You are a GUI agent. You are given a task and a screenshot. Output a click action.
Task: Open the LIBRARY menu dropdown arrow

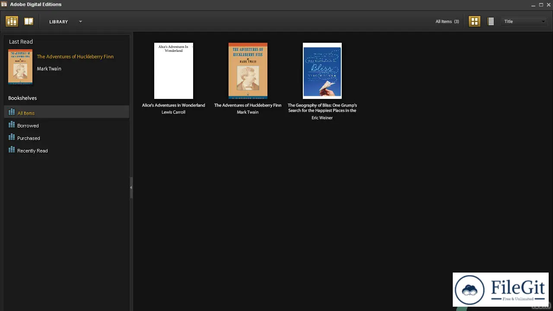80,22
